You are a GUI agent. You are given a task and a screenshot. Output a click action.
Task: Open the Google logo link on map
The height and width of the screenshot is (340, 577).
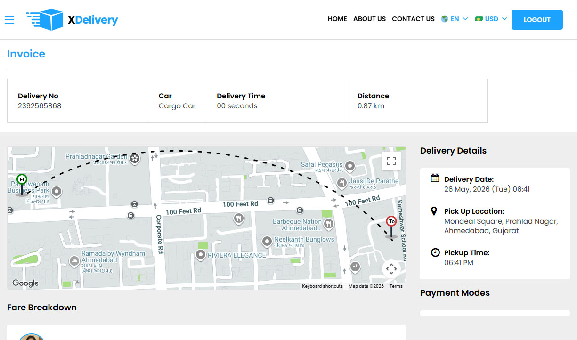point(25,283)
